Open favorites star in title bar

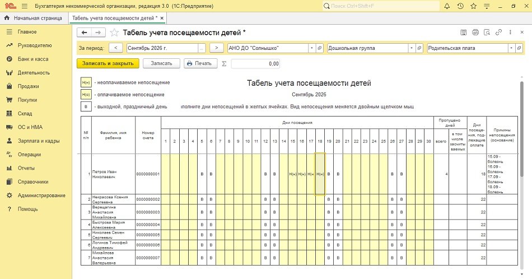pos(474,6)
